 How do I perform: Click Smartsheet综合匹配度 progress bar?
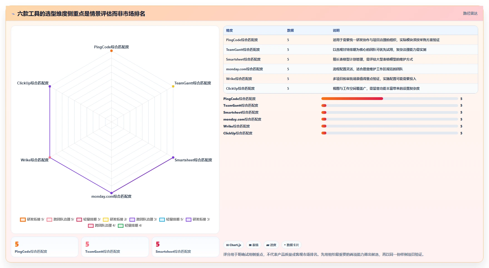[389, 112]
